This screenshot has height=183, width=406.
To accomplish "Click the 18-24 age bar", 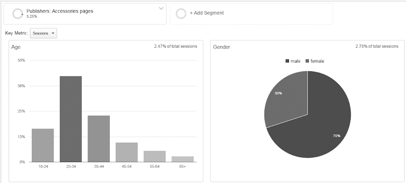I will [43, 145].
